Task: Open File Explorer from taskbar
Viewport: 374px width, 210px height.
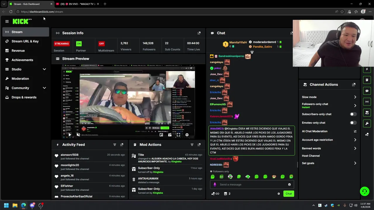Action: point(15,205)
